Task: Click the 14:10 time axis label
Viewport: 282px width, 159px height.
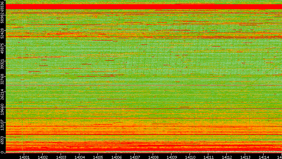Action: tap(190, 157)
